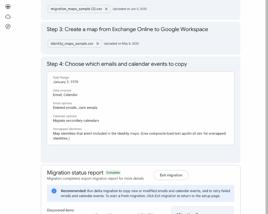Click the Complete status badge
Screen dimensions: 268x214
113,172
